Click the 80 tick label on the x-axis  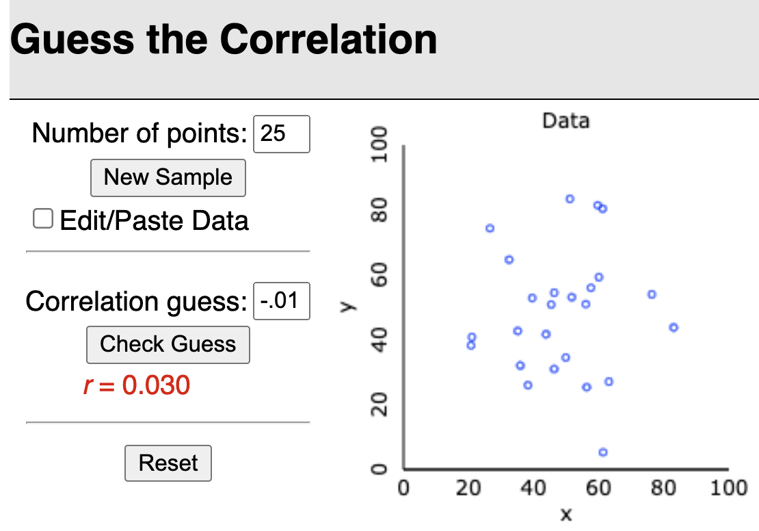[x=663, y=489]
